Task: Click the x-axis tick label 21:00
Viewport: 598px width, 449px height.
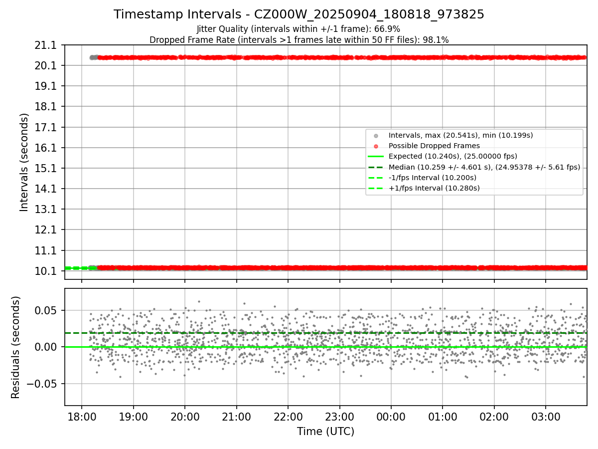Action: coord(236,416)
